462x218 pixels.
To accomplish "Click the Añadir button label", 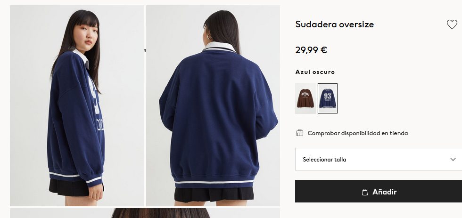I will (385, 192).
